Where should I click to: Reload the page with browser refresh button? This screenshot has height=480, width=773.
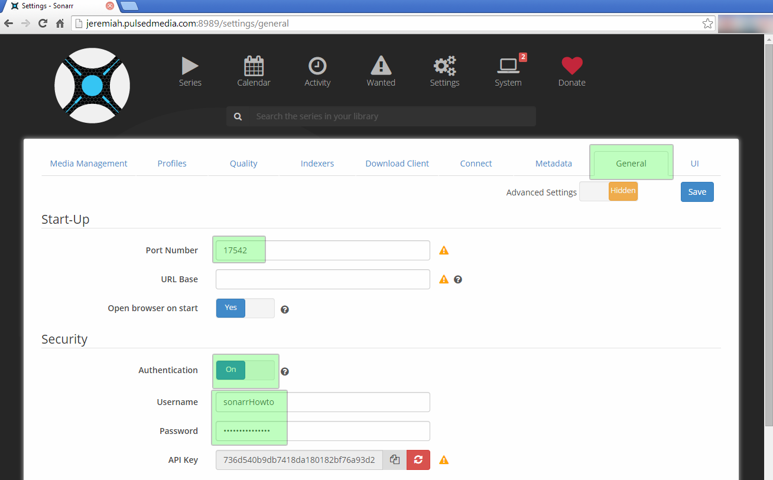pyautogui.click(x=43, y=24)
